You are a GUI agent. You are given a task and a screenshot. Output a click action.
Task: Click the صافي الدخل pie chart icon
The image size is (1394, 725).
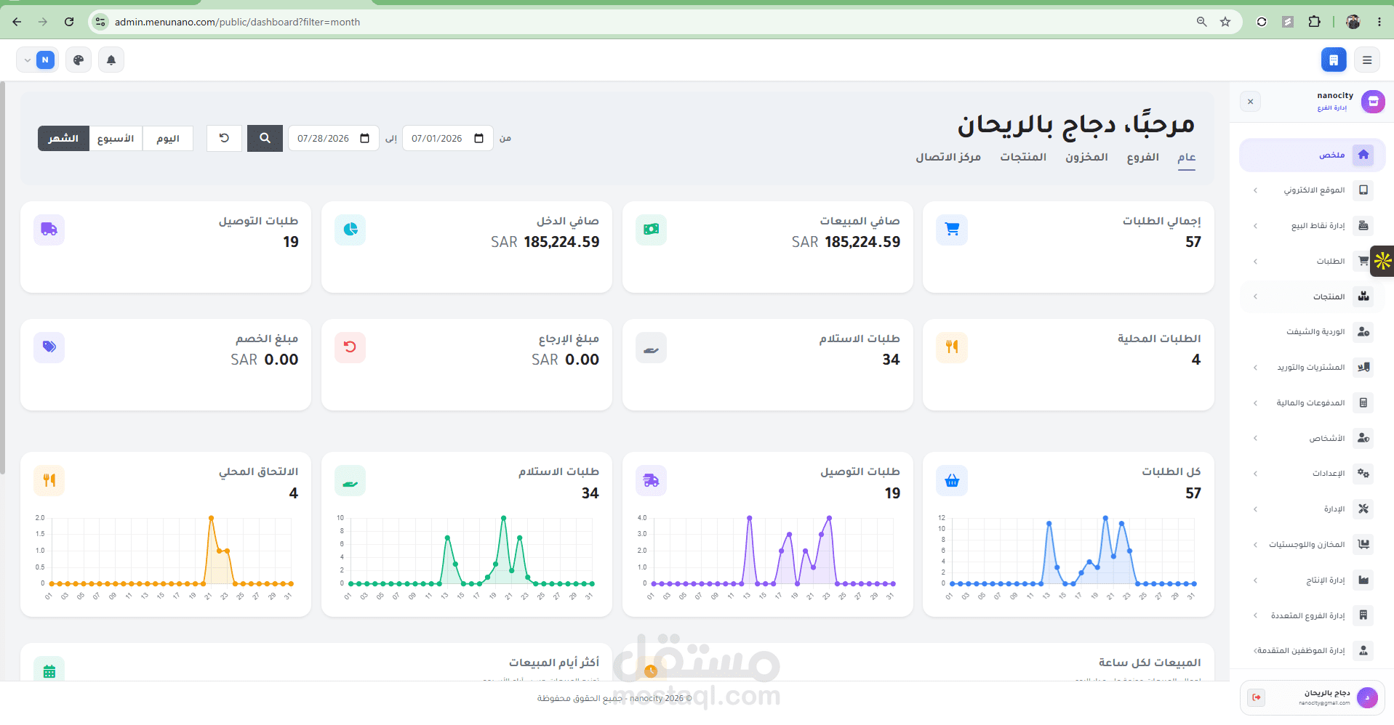point(350,230)
